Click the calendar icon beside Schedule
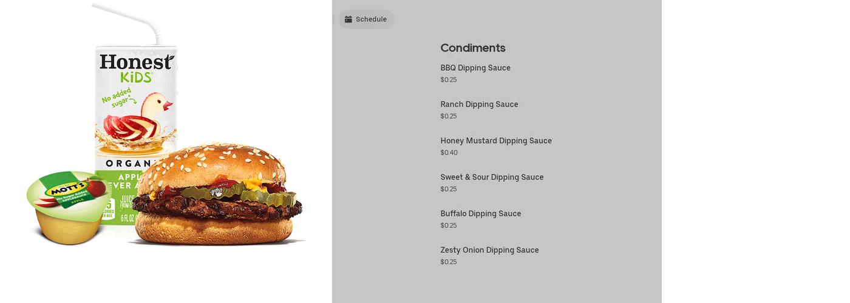Screen dimensions: 850x303 pyautogui.click(x=348, y=19)
